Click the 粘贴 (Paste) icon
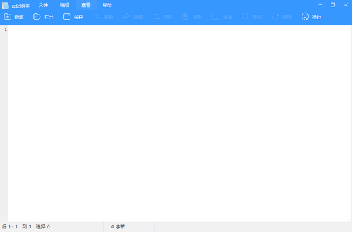This screenshot has width=352, height=232. point(216,17)
